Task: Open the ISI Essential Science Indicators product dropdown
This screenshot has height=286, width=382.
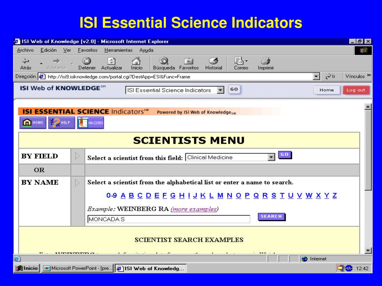Action: pyautogui.click(x=220, y=90)
